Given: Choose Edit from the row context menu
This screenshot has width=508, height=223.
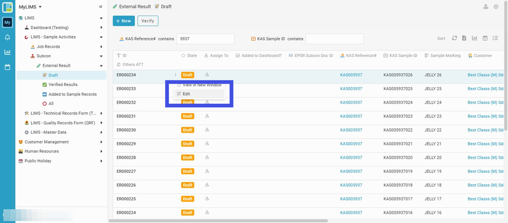Looking at the screenshot, I should pyautogui.click(x=199, y=94).
